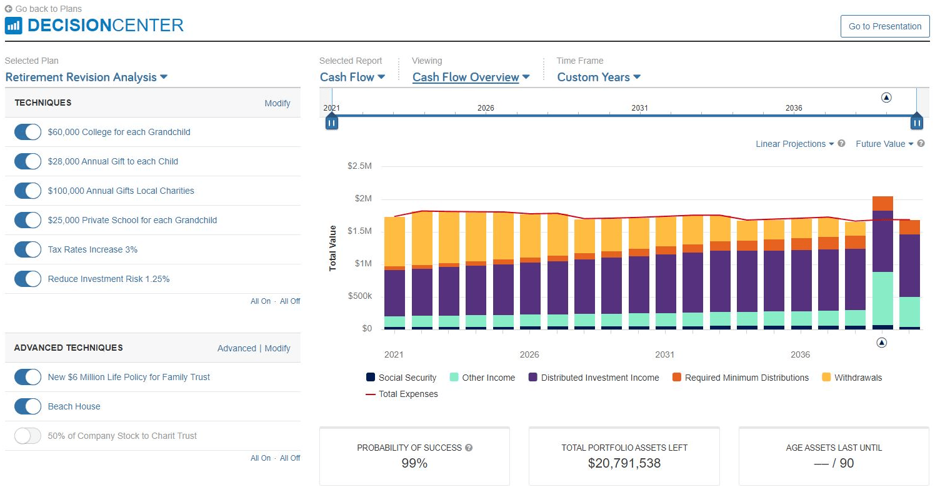Click the Tax Rates Increase 3% label

point(92,249)
